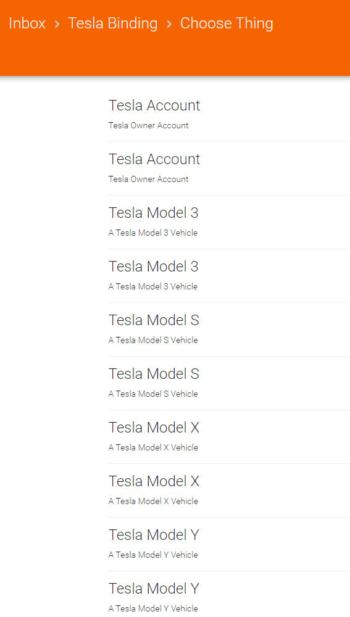Image resolution: width=350 pixels, height=617 pixels.
Task: Select the first Tesla Model 3 thing
Action: tap(229, 222)
